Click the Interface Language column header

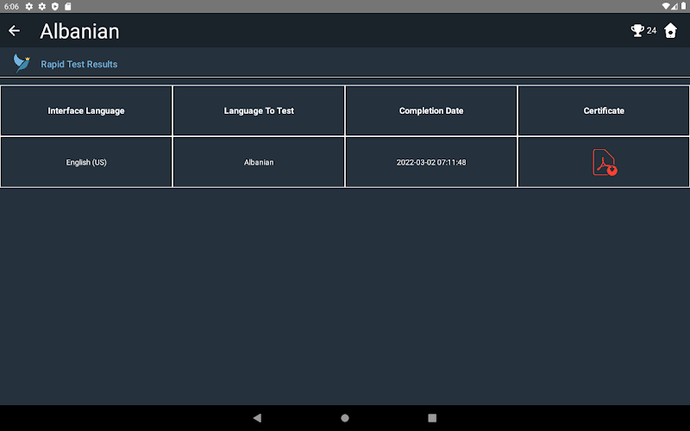tap(86, 111)
